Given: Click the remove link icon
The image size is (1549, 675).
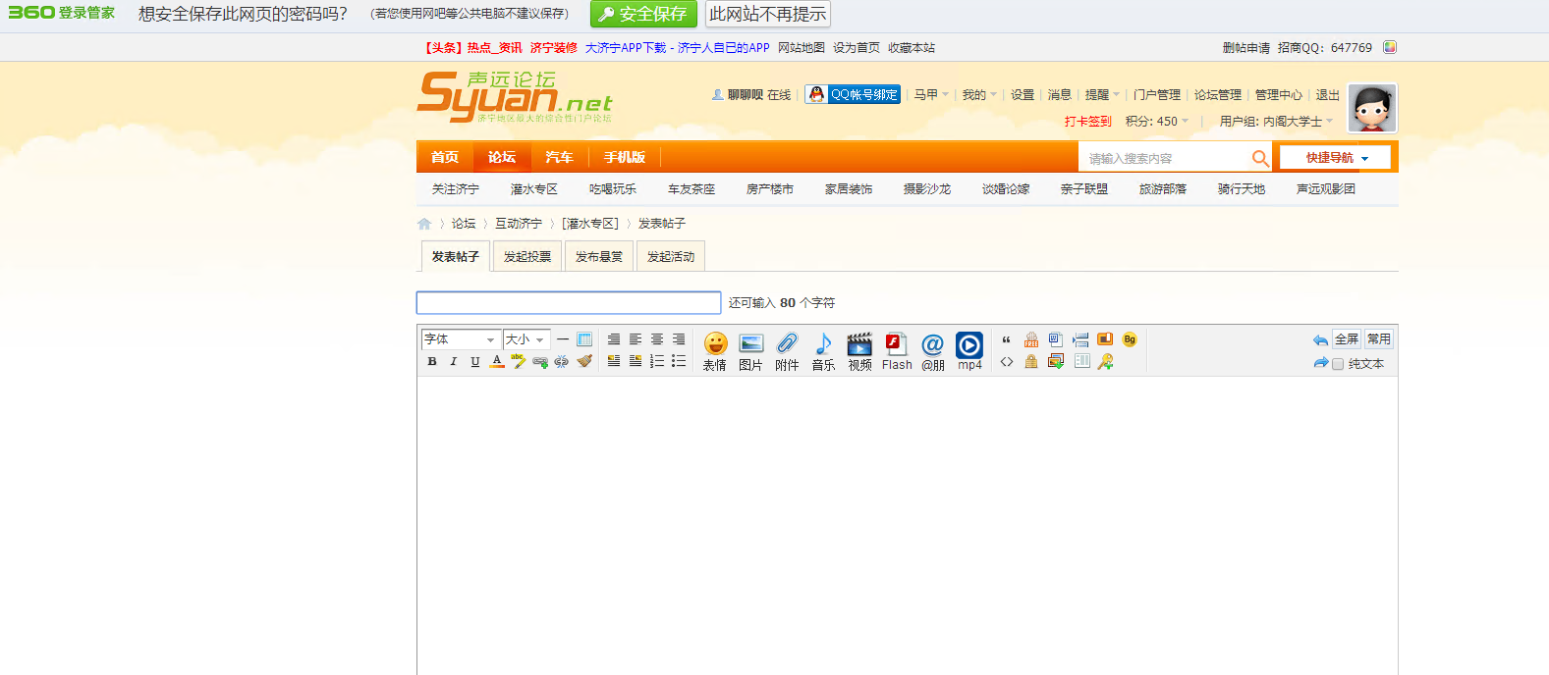Looking at the screenshot, I should coord(562,361).
